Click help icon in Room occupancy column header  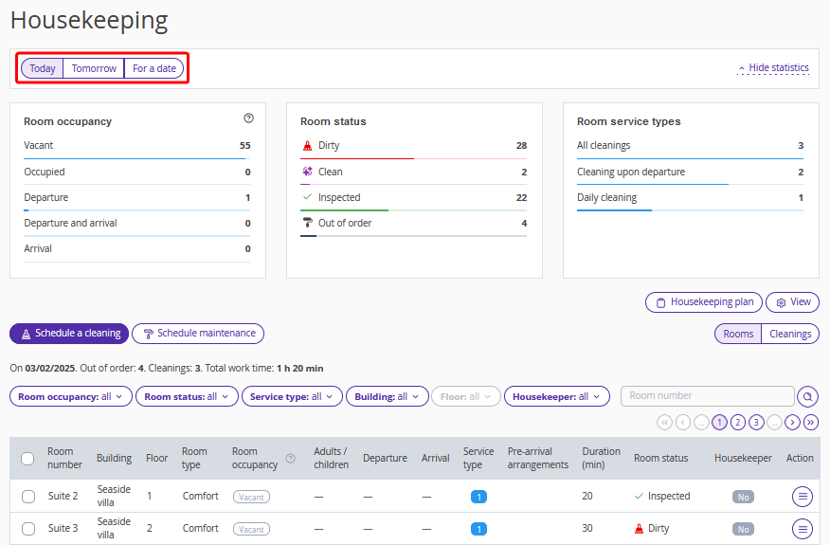click(291, 459)
